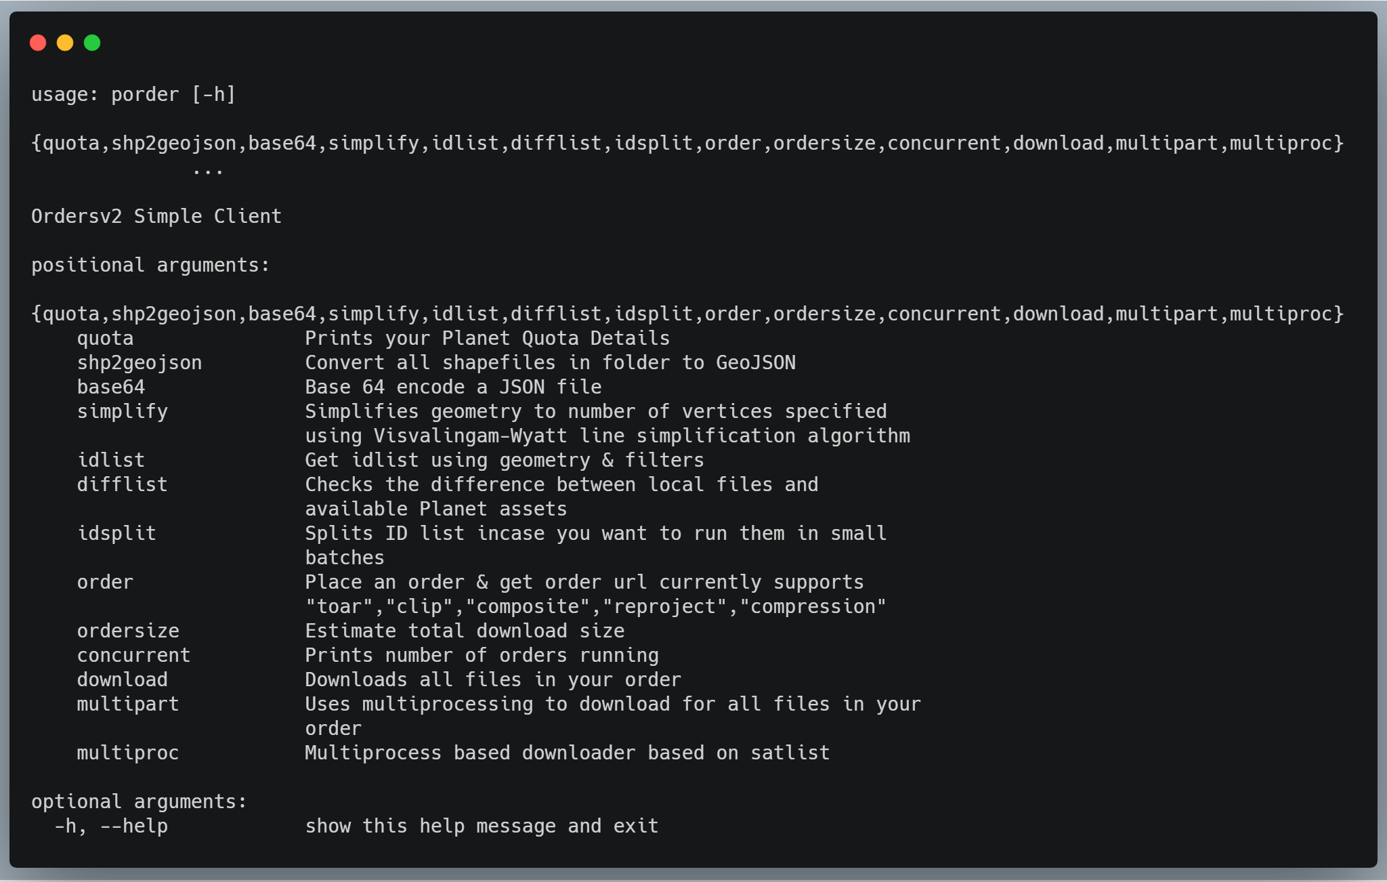This screenshot has height=882, width=1387.
Task: Click the red close traffic light
Action: (39, 43)
